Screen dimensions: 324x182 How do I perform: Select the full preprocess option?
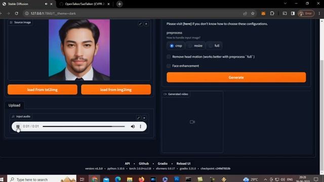tap(214, 45)
